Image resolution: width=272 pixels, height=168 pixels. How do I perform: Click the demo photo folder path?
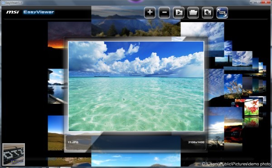pyautogui.click(x=236, y=164)
